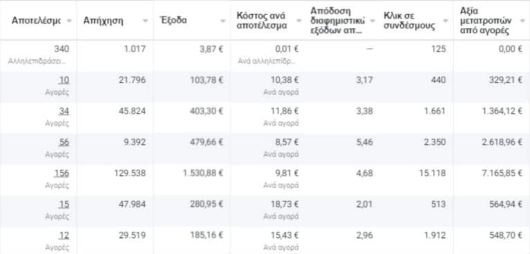
Task: Open the Απόδοση διαφημιστικών εξόδων dropdown arrow
Action: coord(372,21)
